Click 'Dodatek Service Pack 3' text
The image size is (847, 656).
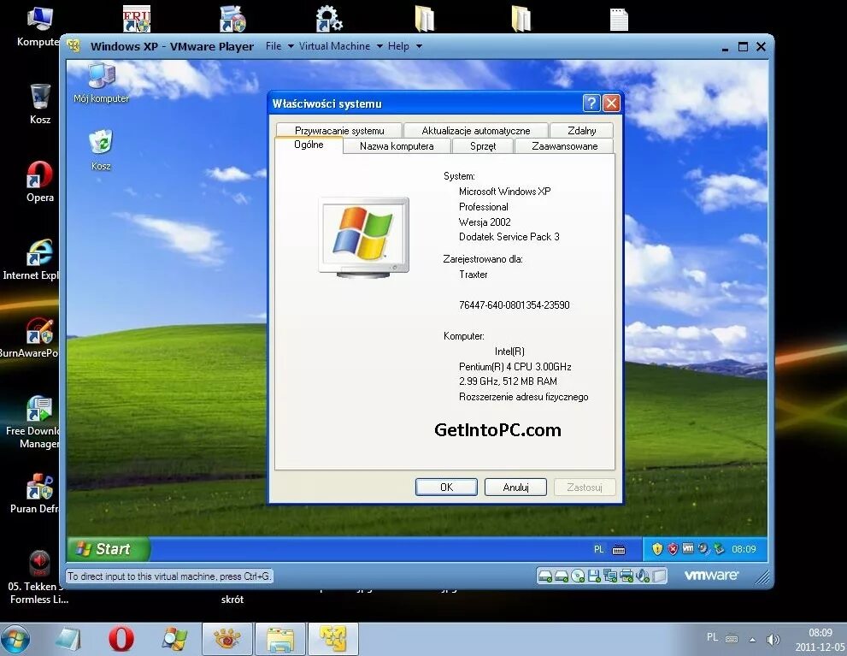509,237
